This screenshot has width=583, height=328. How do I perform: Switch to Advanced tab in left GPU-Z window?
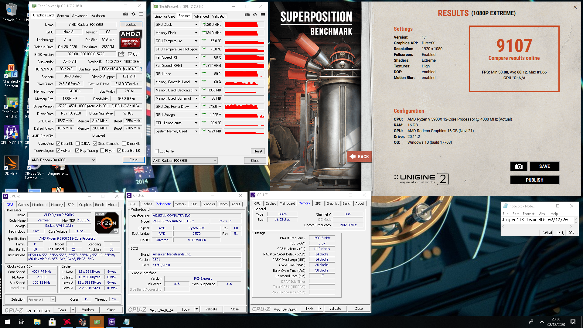tap(80, 16)
